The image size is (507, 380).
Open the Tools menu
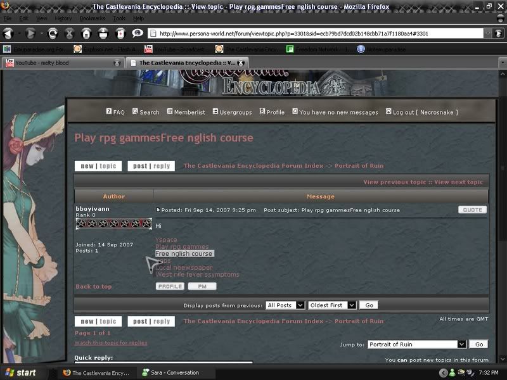[119, 18]
